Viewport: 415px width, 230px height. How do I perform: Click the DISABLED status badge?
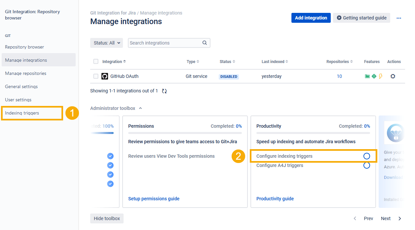click(x=229, y=77)
